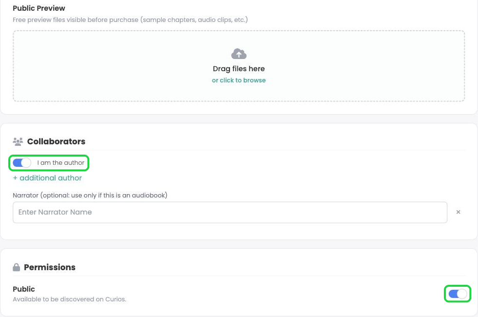
Task: Click the Collaborators people icon
Action: pos(18,141)
